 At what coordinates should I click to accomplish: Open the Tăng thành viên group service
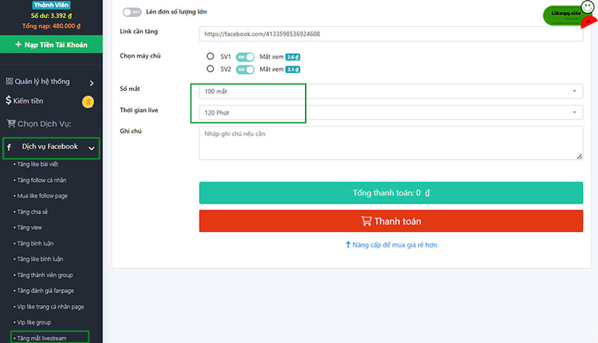[x=45, y=275]
